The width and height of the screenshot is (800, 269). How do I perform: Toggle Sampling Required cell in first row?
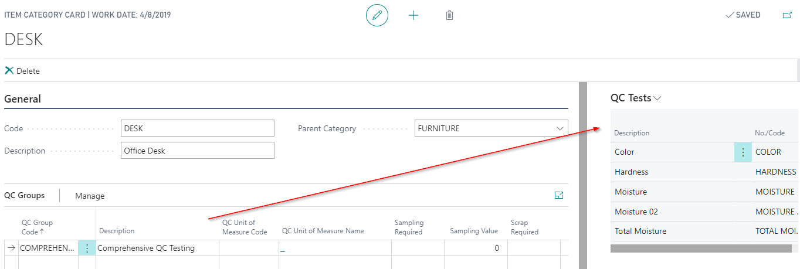417,248
